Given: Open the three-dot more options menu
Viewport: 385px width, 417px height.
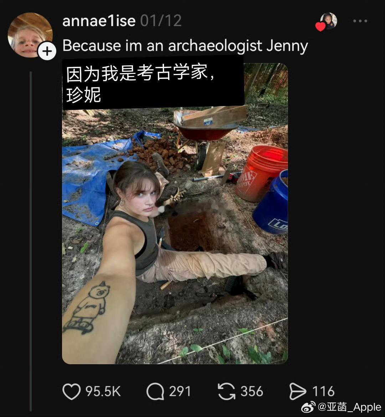Looking at the screenshot, I should (360, 21).
